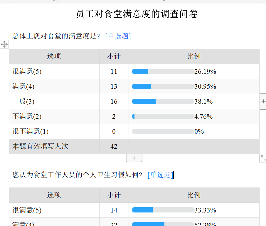Select the total count cell showing 42
Image resolution: width=266 pixels, height=226 pixels.
(114, 146)
